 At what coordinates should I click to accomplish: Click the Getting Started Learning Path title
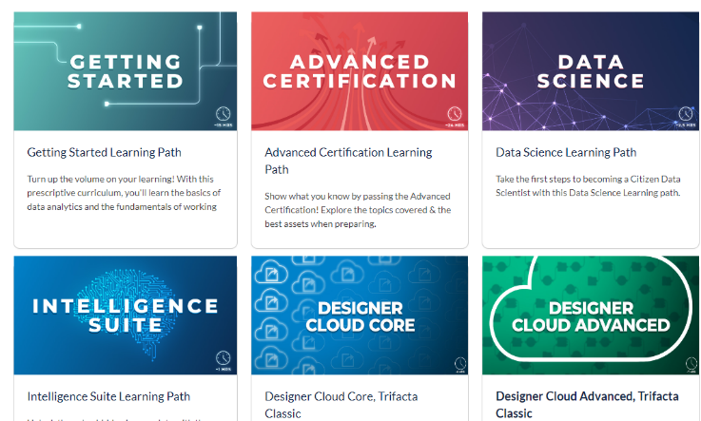tap(105, 153)
